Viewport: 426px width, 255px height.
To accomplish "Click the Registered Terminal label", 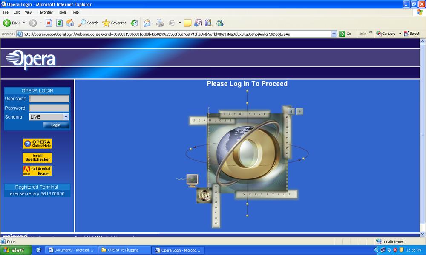I will tap(37, 187).
